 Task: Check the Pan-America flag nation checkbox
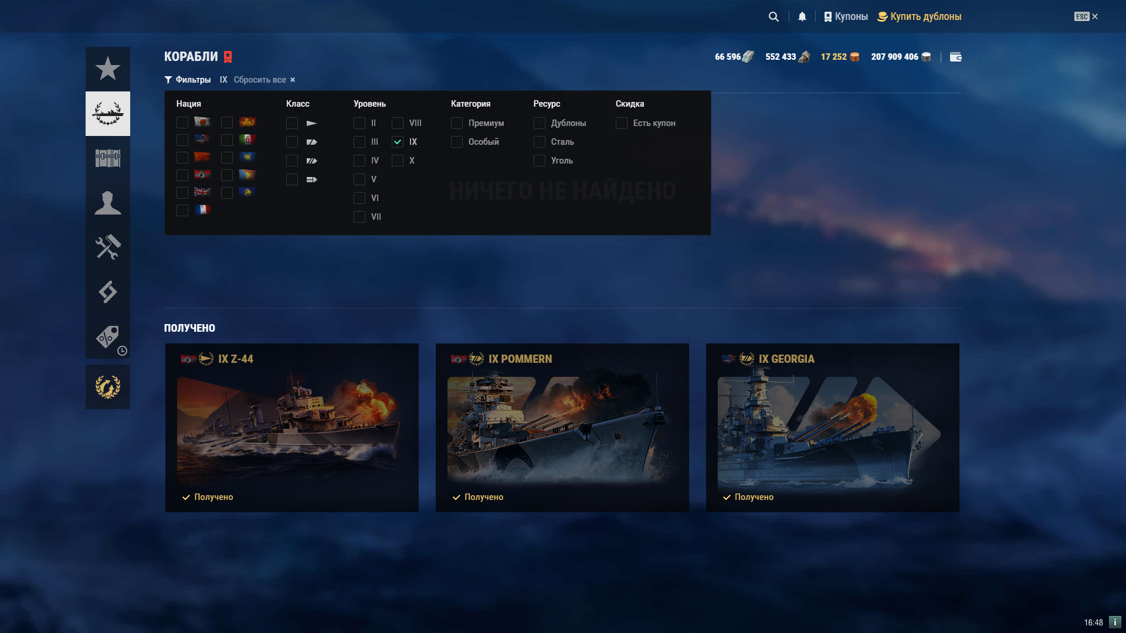pos(227,175)
